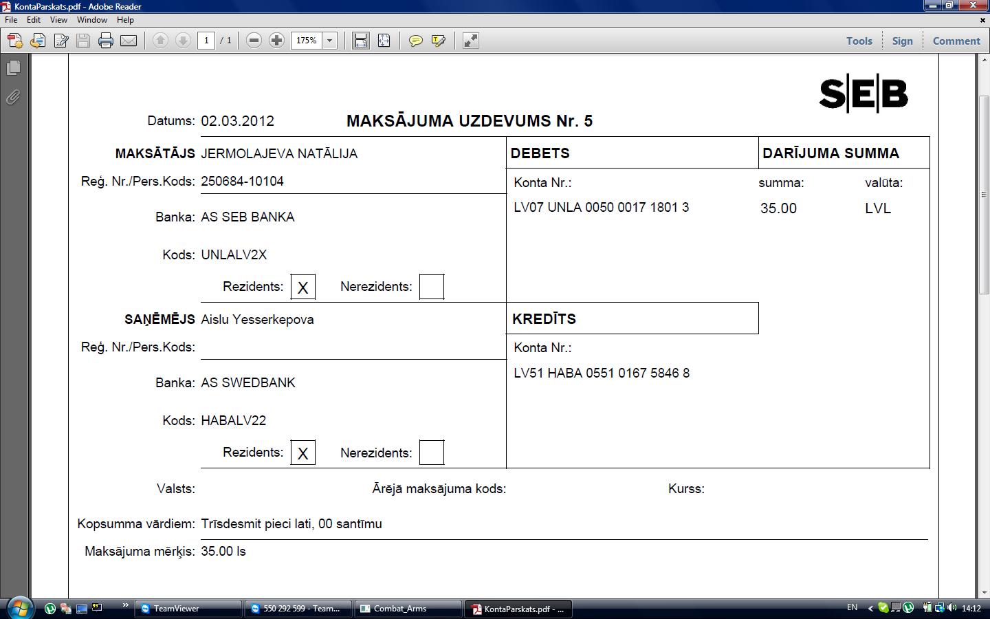Click the bank code UNLALV2X
Screen dimensions: 990x619
pyautogui.click(x=234, y=254)
